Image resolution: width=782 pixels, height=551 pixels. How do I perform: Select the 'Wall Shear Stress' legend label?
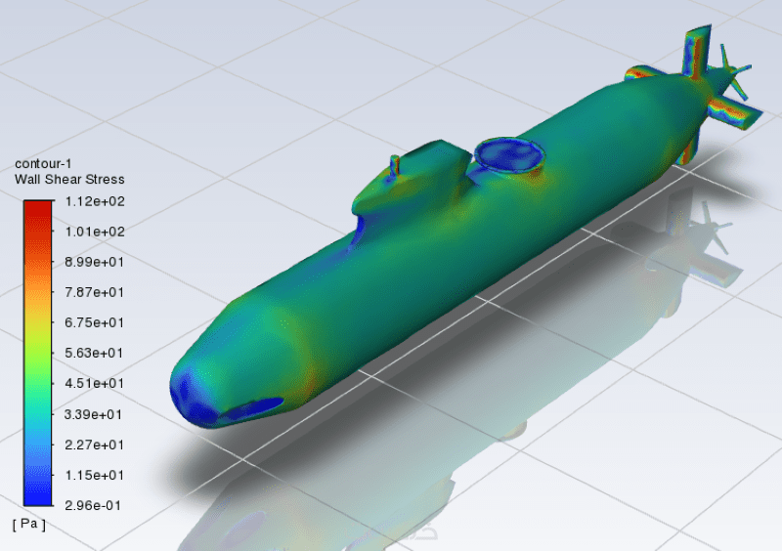(x=69, y=180)
